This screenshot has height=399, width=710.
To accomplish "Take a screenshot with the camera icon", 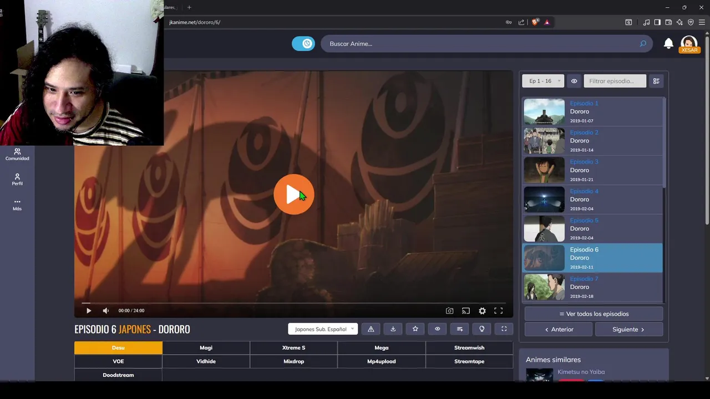I will [x=450, y=311].
